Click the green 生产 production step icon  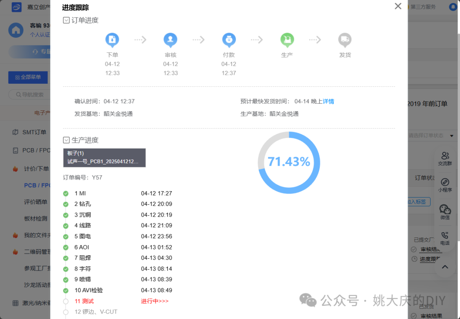click(287, 40)
